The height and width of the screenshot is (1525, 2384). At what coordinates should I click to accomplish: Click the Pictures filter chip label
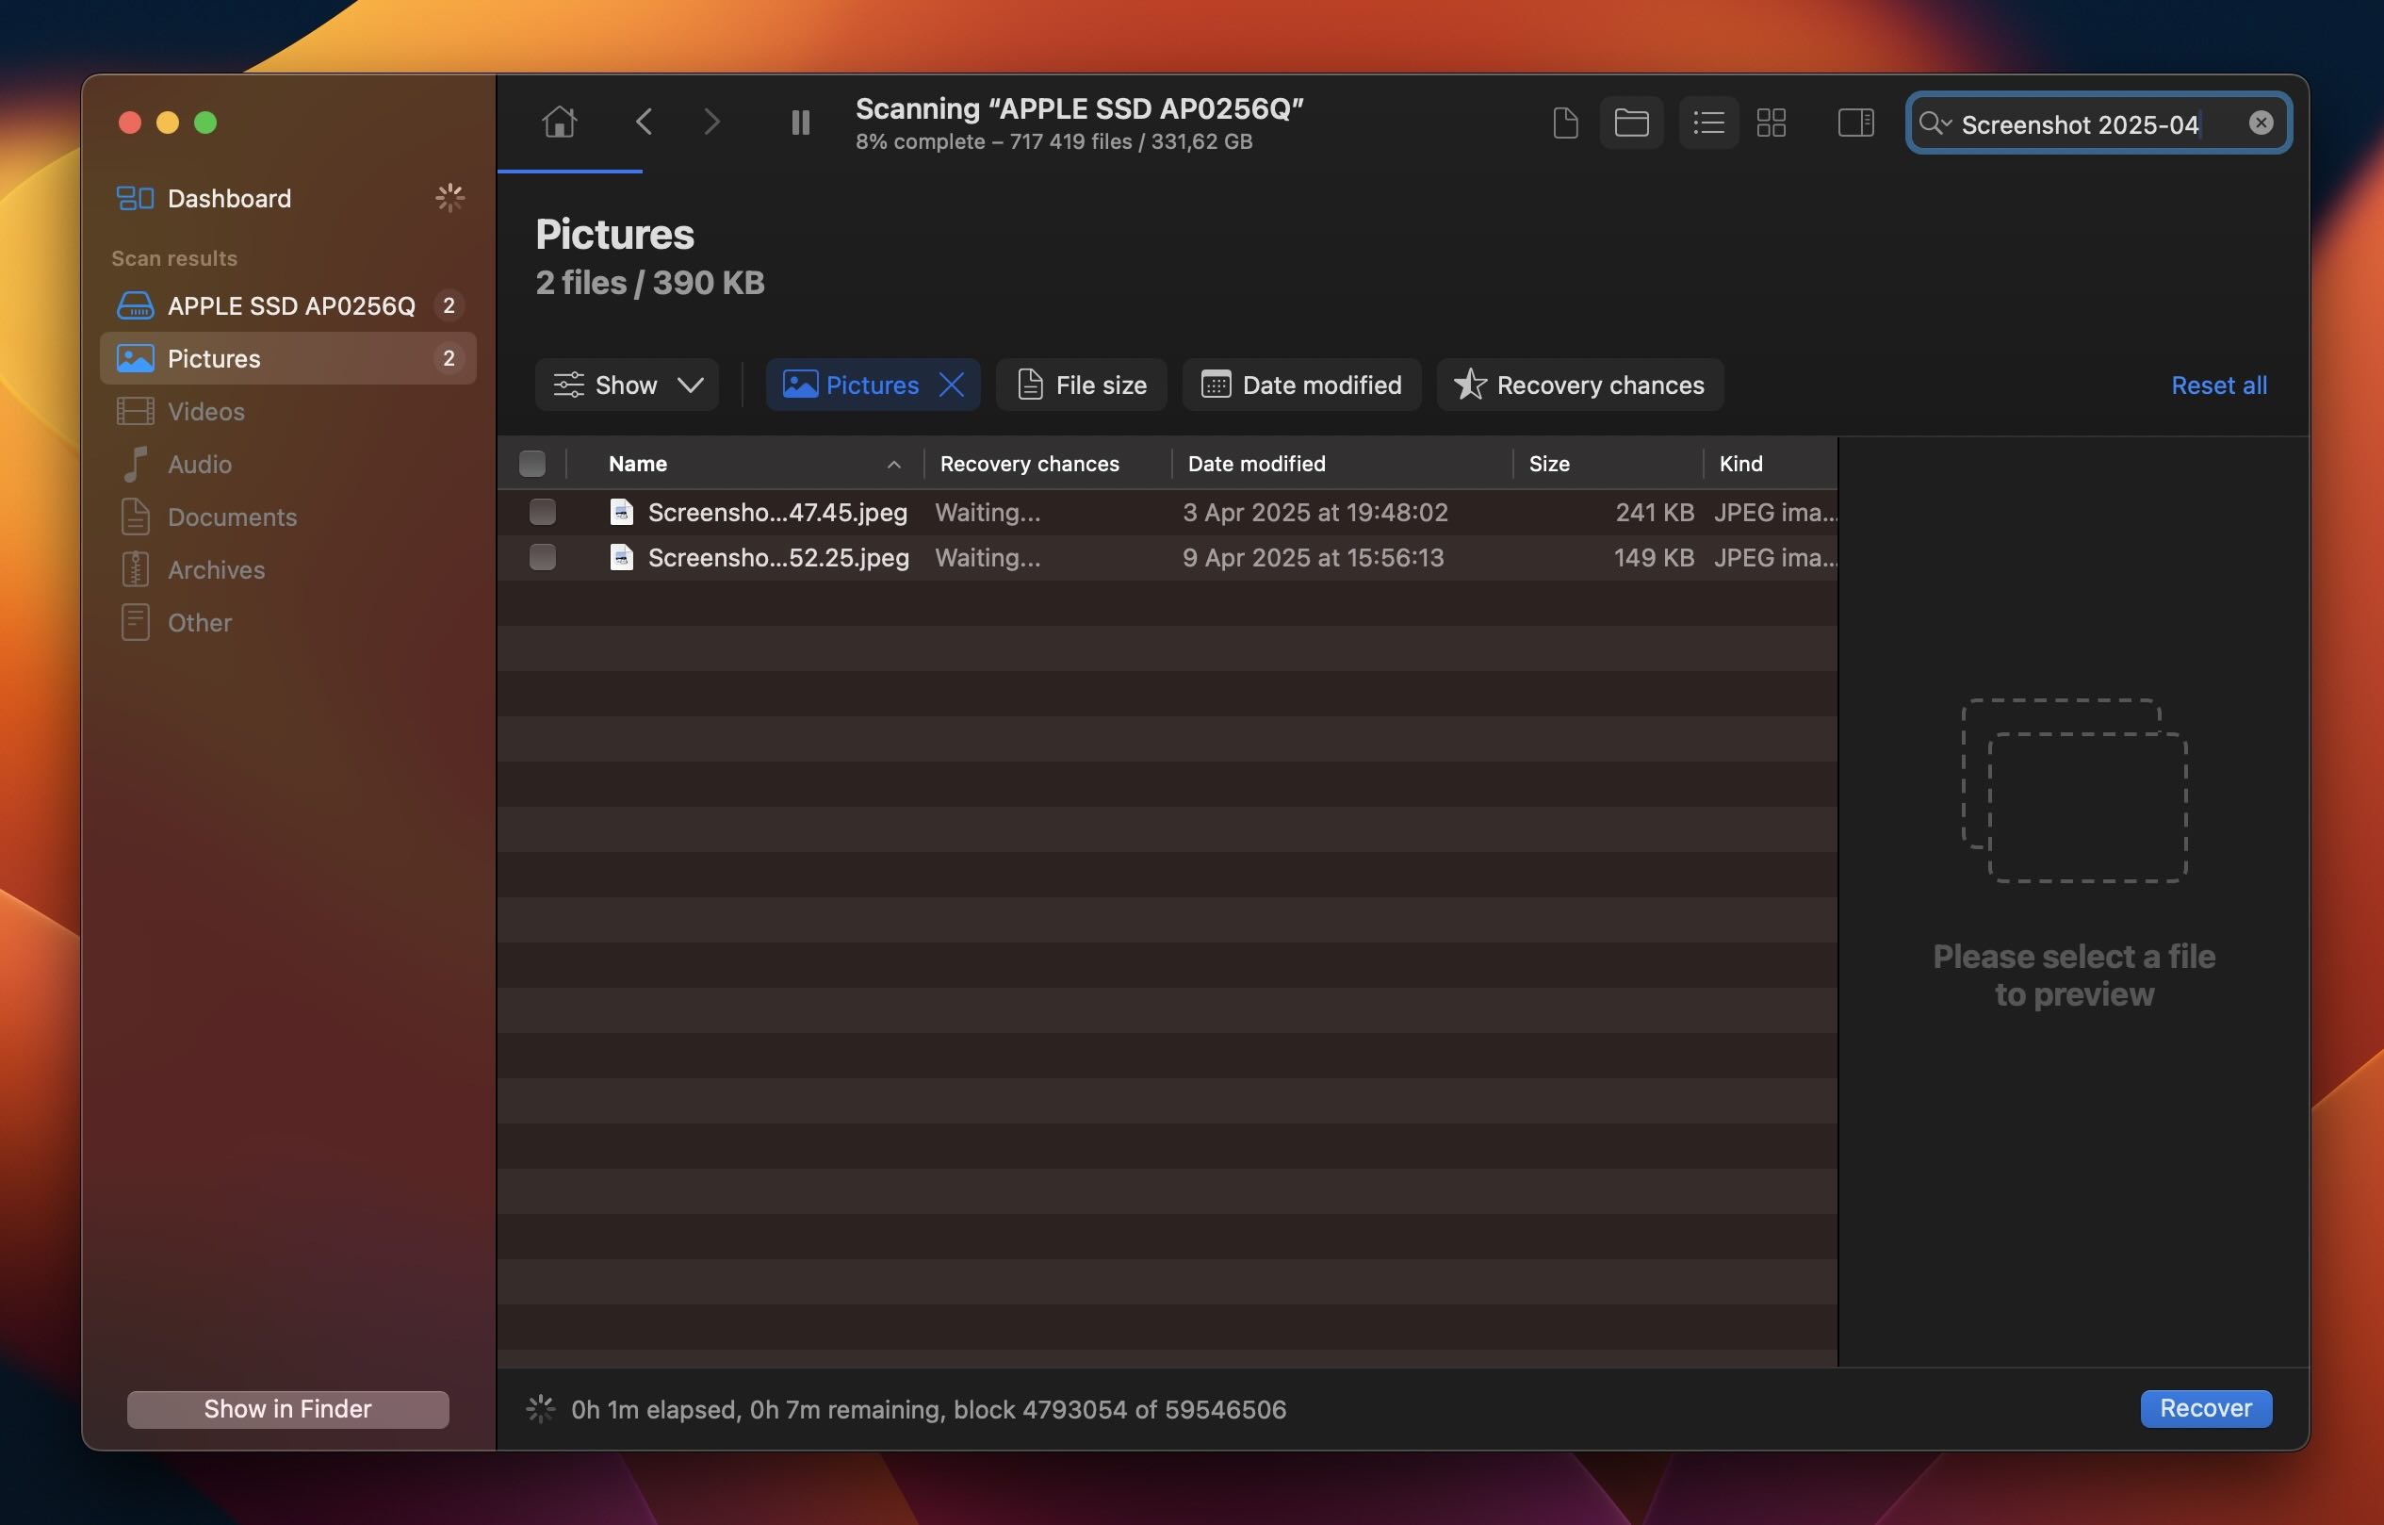coord(872,385)
